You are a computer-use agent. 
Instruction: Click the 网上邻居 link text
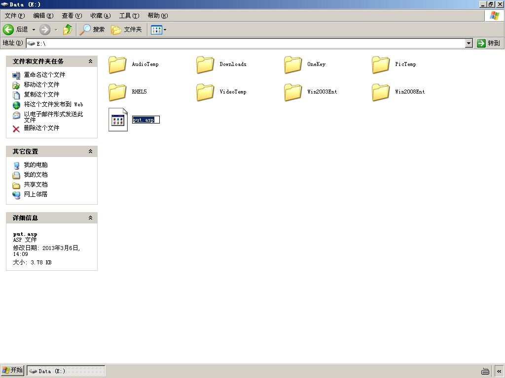pyautogui.click(x=36, y=194)
